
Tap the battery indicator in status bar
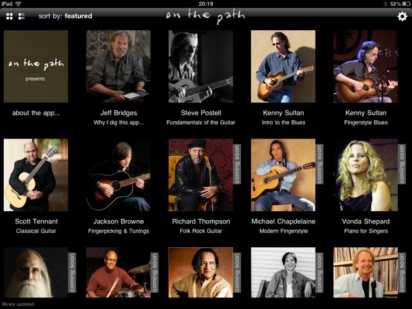pos(406,4)
